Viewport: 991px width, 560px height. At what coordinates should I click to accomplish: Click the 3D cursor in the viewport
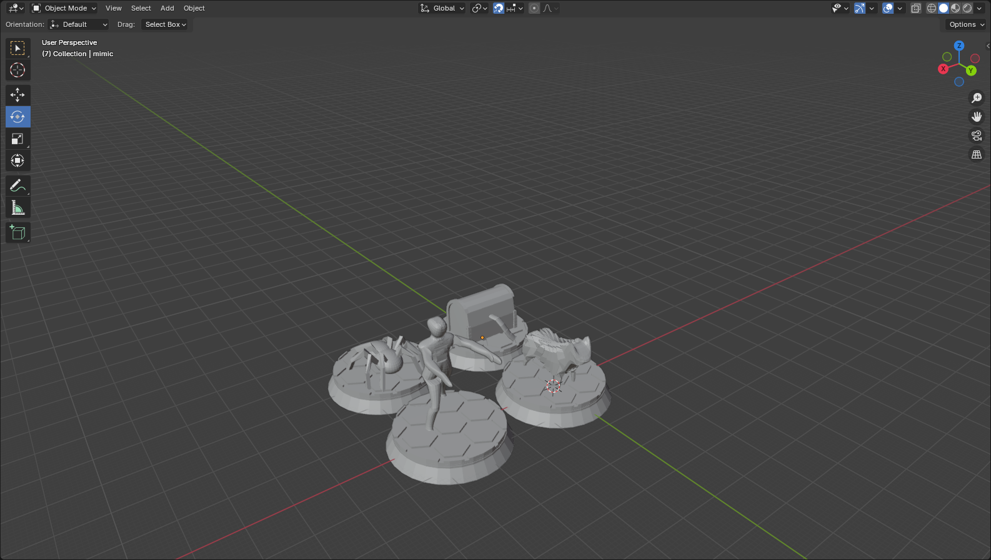(553, 386)
